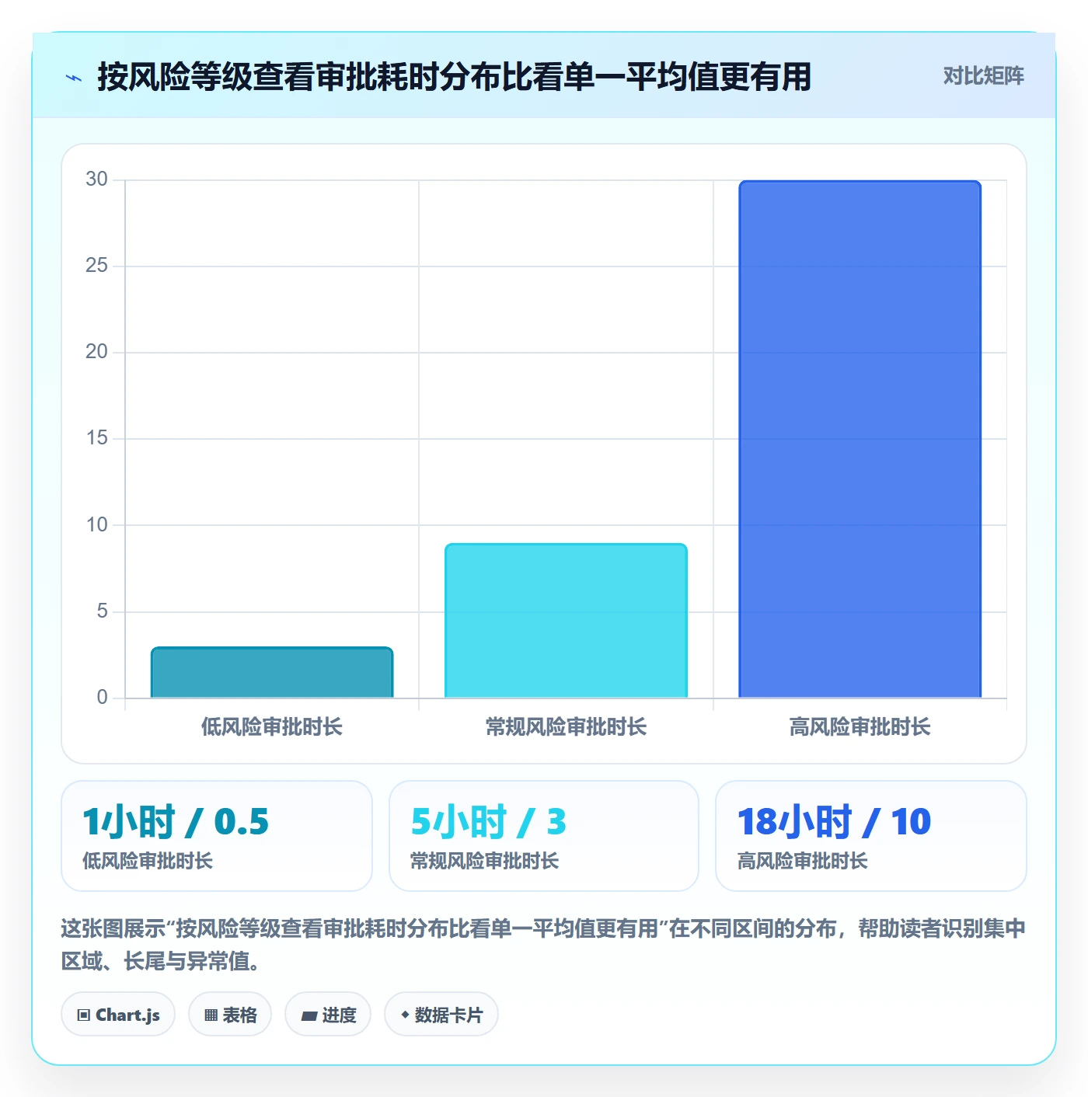
Task: Select the 低风险审批时长 bar in chart
Action: 272,672
